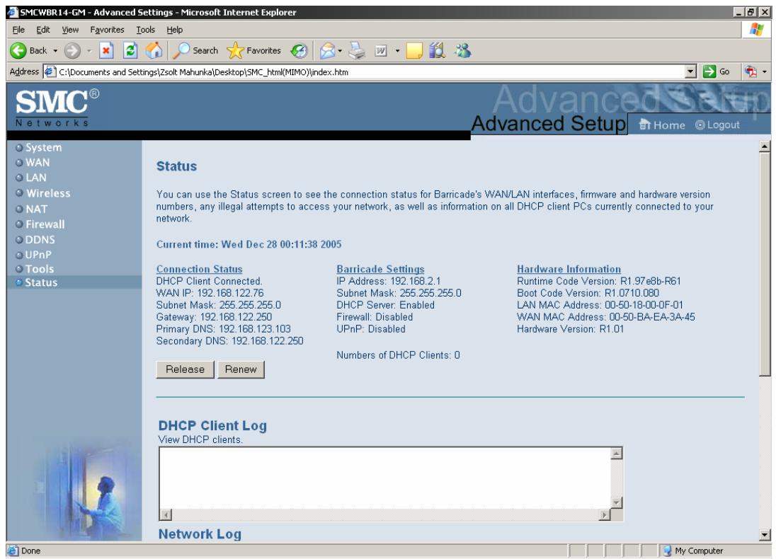The height and width of the screenshot is (559, 776).
Task: Click the Renew button
Action: click(241, 369)
